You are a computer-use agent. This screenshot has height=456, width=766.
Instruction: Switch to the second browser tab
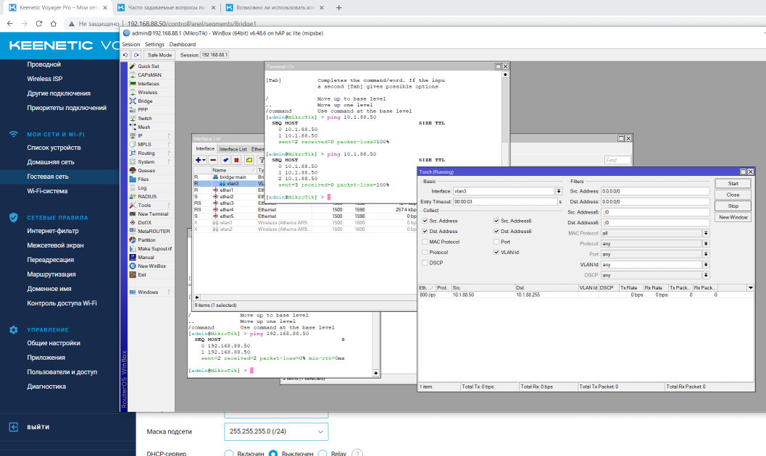(167, 8)
